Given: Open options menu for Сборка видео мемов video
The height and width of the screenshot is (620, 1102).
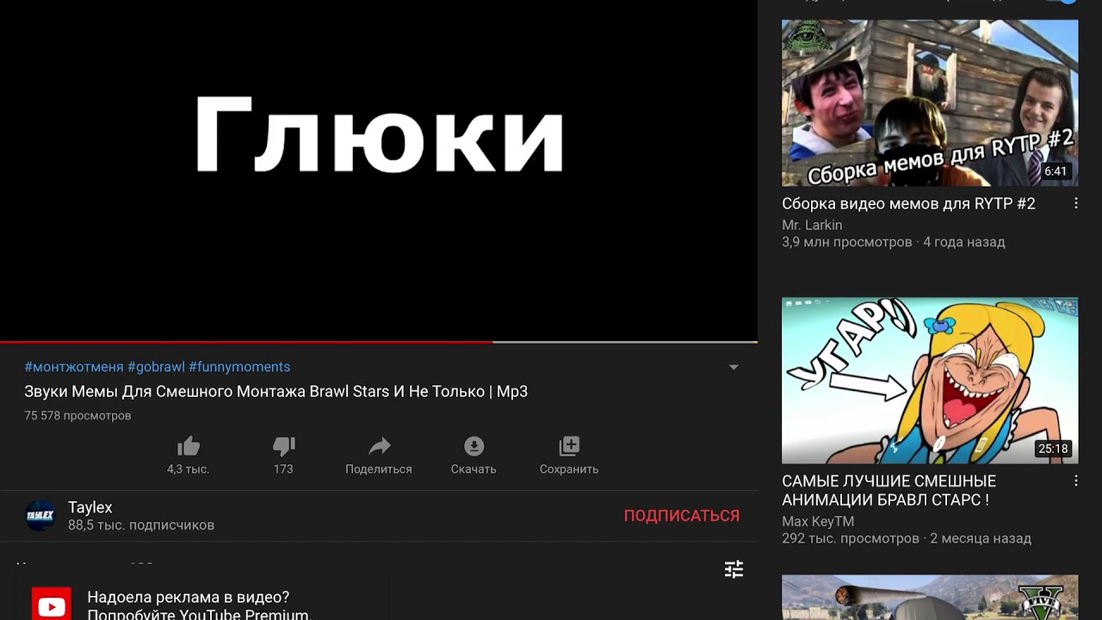Looking at the screenshot, I should click(x=1075, y=203).
